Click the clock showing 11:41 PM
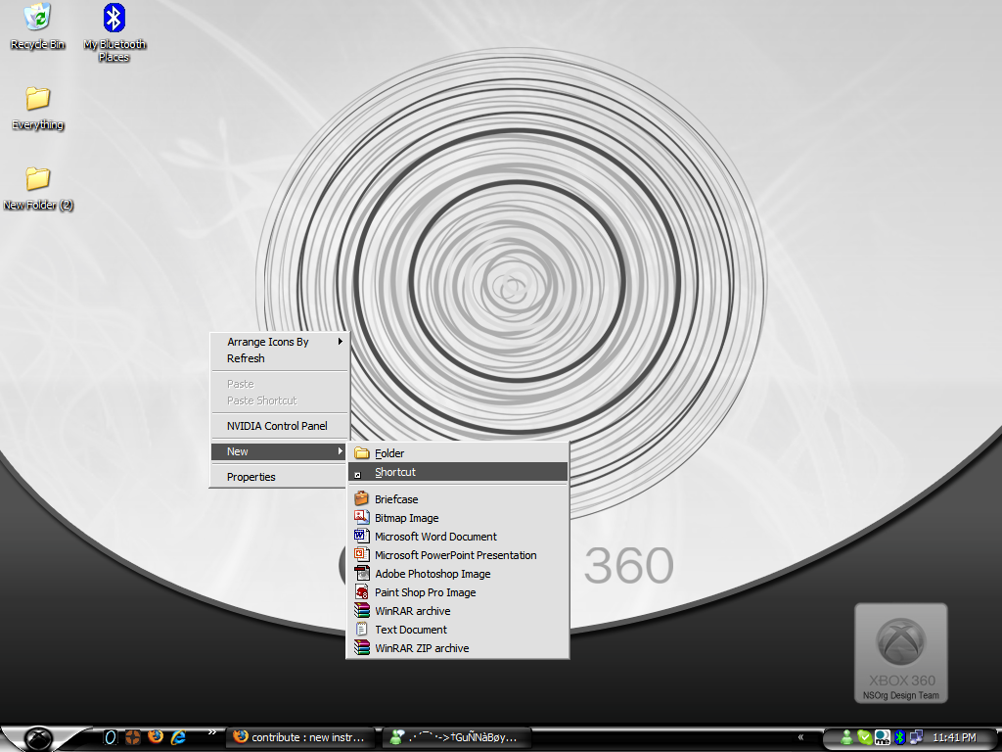Image resolution: width=1002 pixels, height=752 pixels. point(954,737)
